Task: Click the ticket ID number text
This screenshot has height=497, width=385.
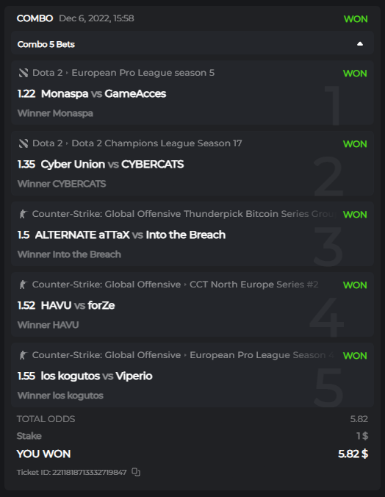Action: 90,472
